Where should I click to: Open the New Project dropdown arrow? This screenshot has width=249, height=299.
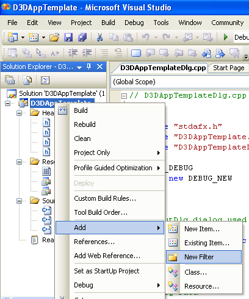coord(23,37)
